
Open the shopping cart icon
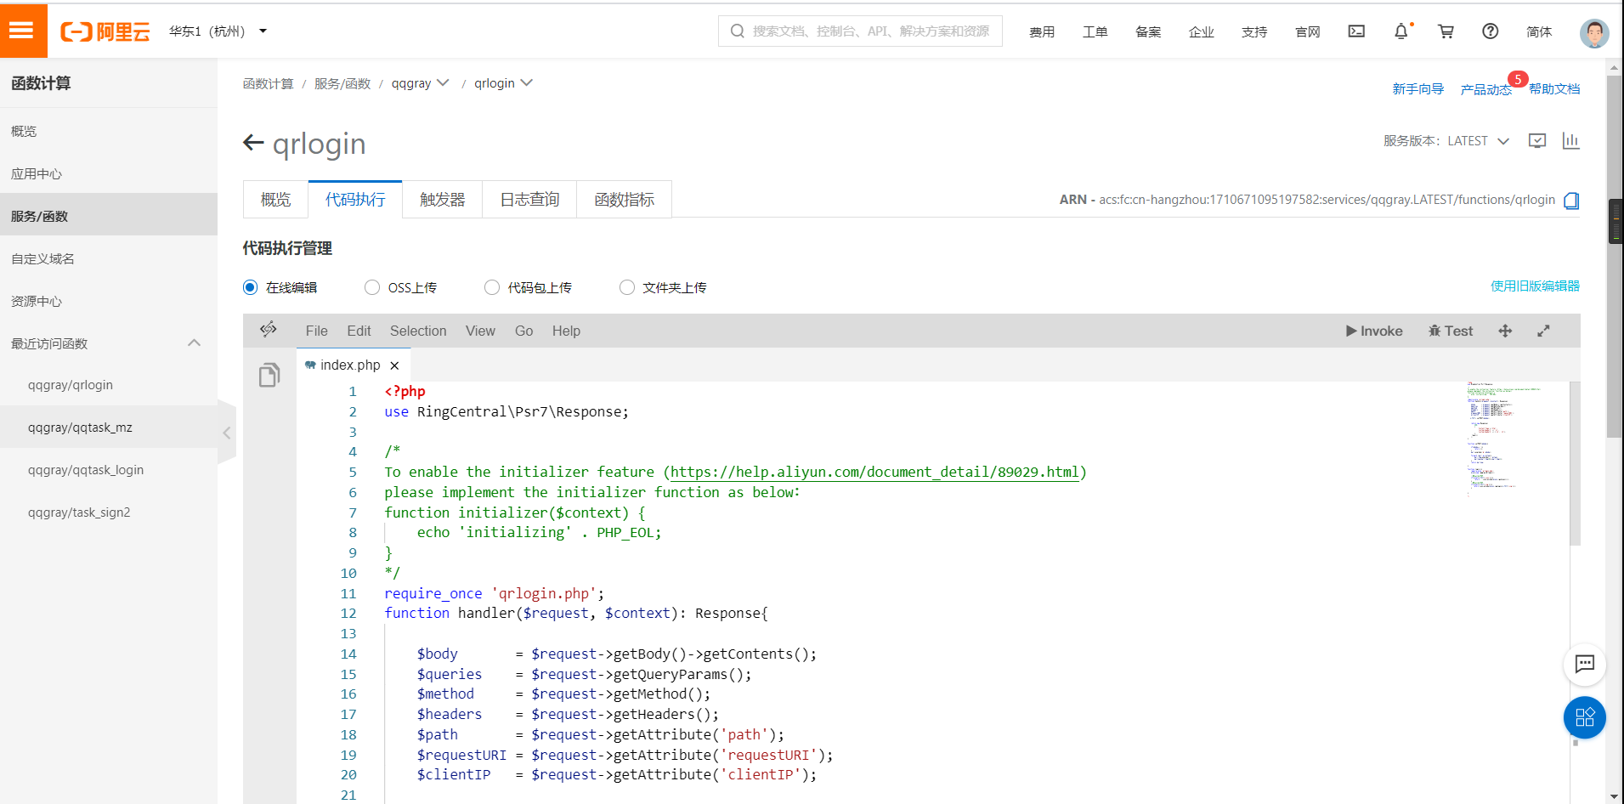1446,31
